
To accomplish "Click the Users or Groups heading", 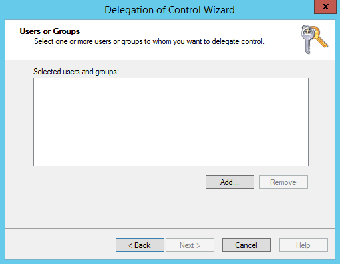I will point(50,31).
